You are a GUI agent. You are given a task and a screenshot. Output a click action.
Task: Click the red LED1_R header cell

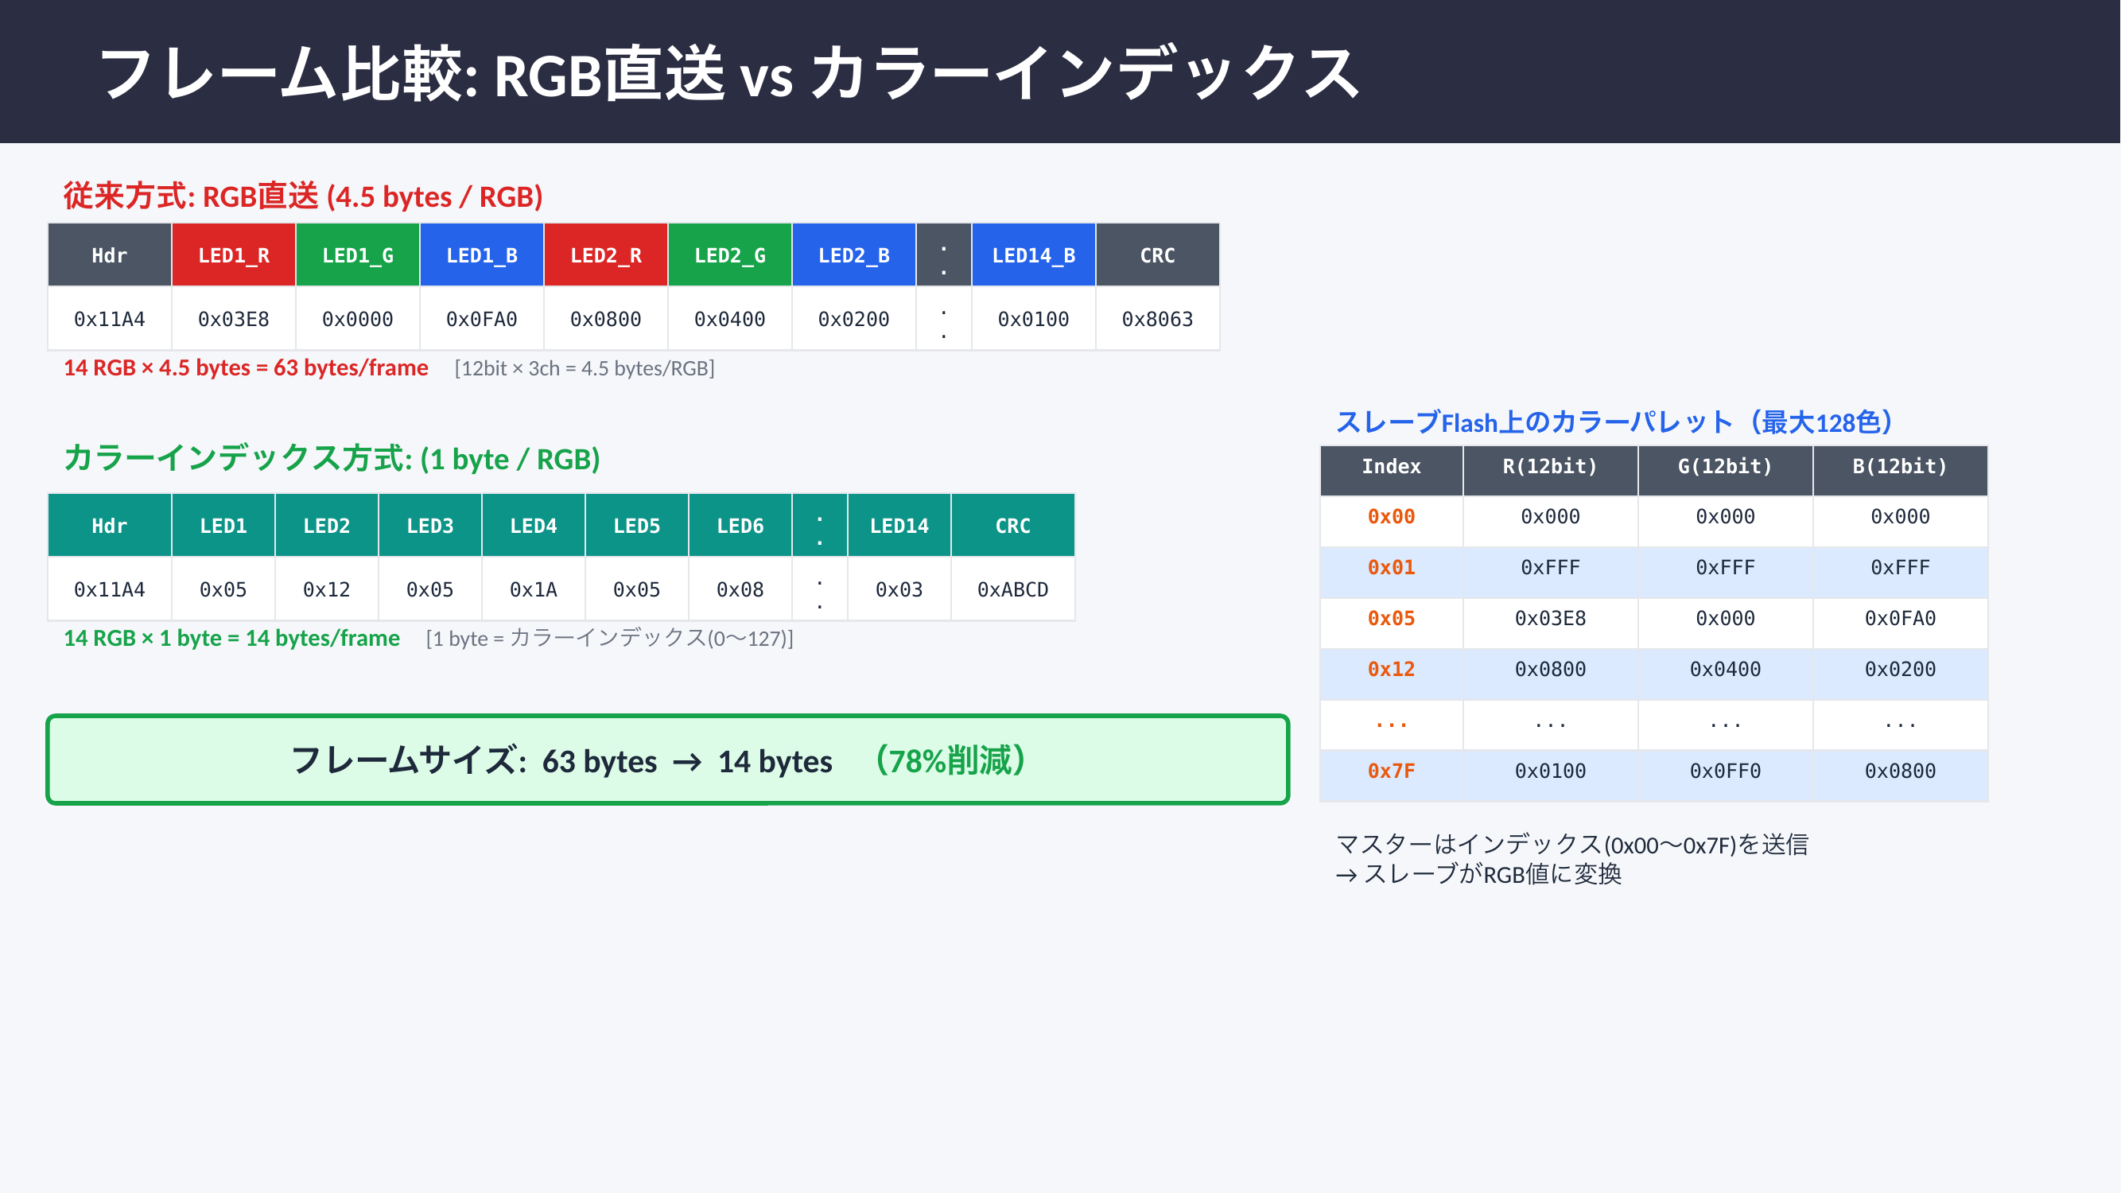pyautogui.click(x=234, y=255)
